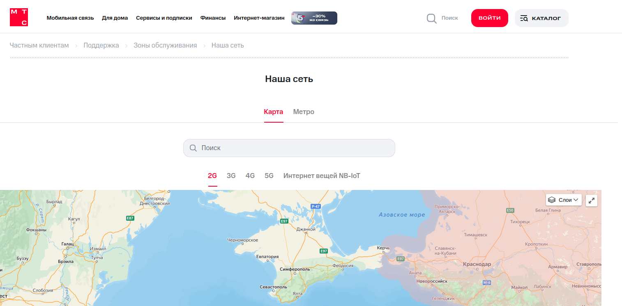Viewport: 622px width, 306px height.
Task: Click the Наша сеть breadcrumb
Action: click(228, 46)
